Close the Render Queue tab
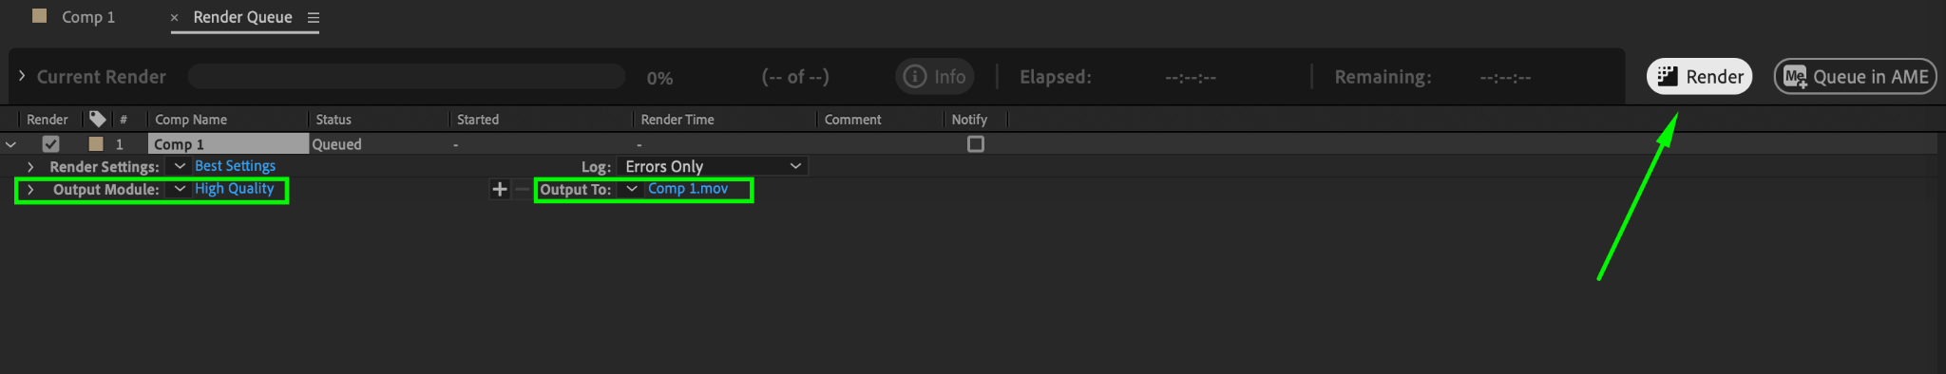This screenshot has height=374, width=1946. [x=174, y=18]
